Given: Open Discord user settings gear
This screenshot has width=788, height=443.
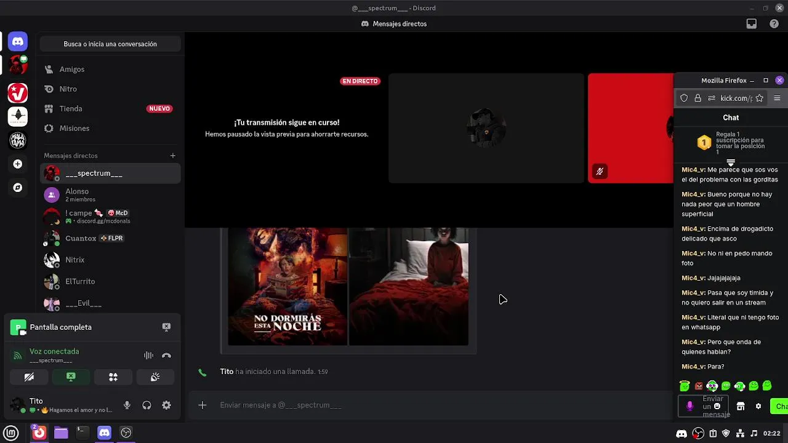Looking at the screenshot, I should (166, 405).
